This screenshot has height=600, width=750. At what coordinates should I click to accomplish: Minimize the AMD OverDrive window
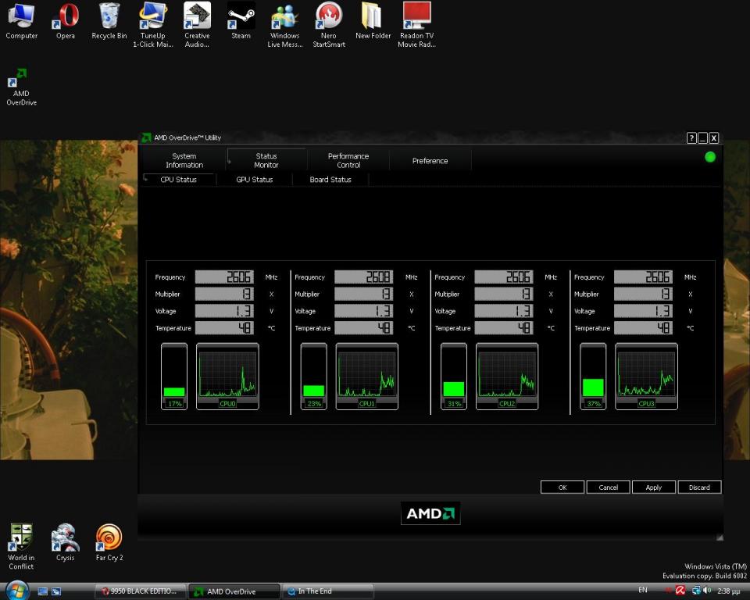(x=702, y=138)
